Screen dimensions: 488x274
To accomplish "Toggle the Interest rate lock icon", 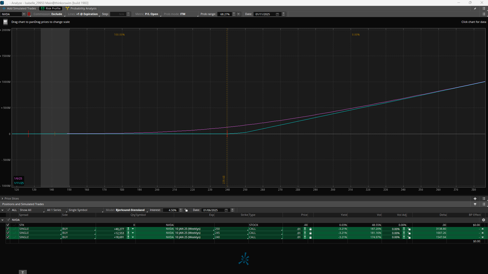I will click(186, 210).
